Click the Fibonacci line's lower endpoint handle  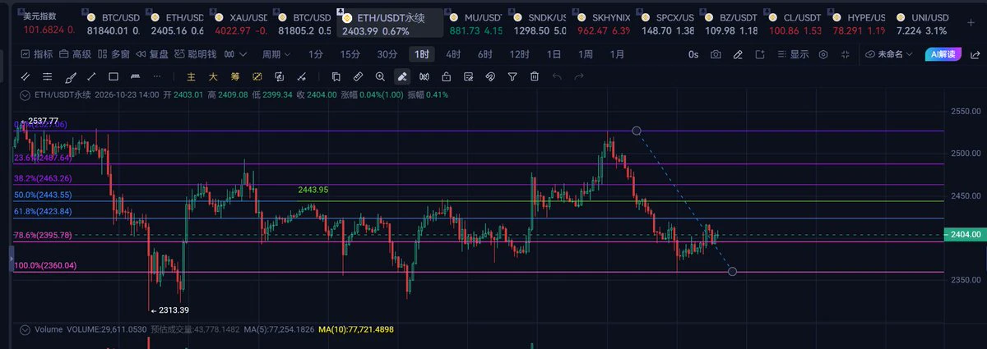(x=732, y=272)
